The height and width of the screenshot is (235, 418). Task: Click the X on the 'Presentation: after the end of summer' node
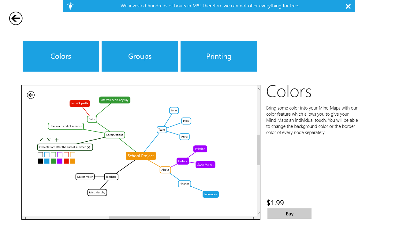point(89,147)
